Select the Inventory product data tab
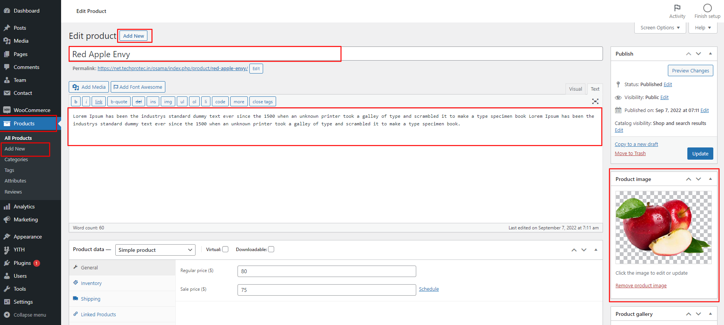This screenshot has width=724, height=325. point(91,283)
